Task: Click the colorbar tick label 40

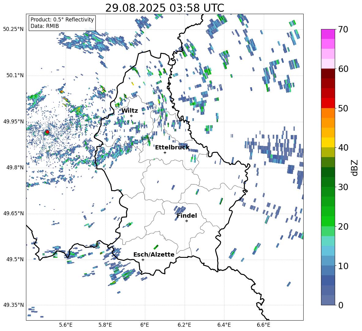Action: pyautogui.click(x=343, y=148)
